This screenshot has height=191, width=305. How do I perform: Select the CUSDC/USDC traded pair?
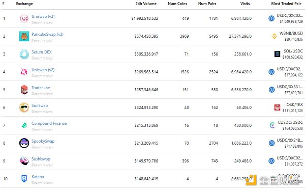tap(290, 122)
